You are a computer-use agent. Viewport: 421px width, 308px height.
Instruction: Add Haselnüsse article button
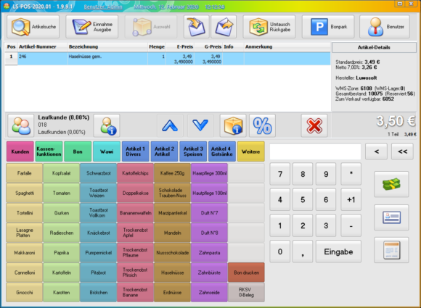point(172,272)
